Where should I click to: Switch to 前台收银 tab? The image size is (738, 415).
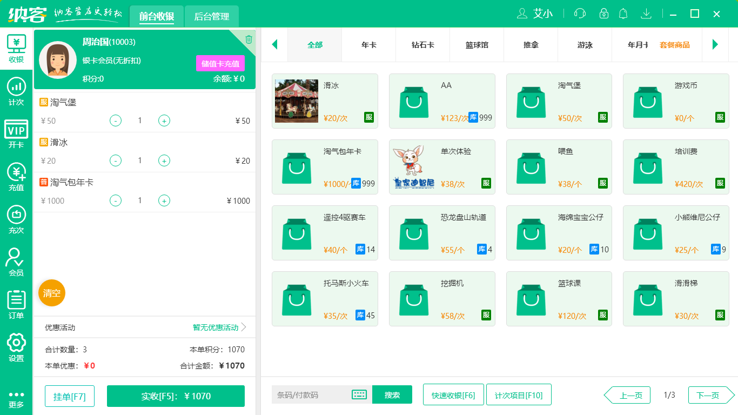(157, 16)
